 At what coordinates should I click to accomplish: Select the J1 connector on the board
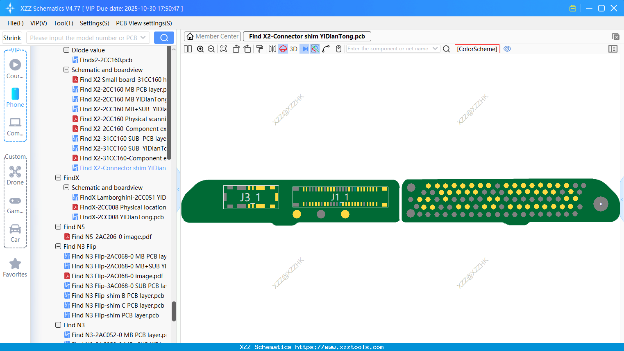[340, 197]
